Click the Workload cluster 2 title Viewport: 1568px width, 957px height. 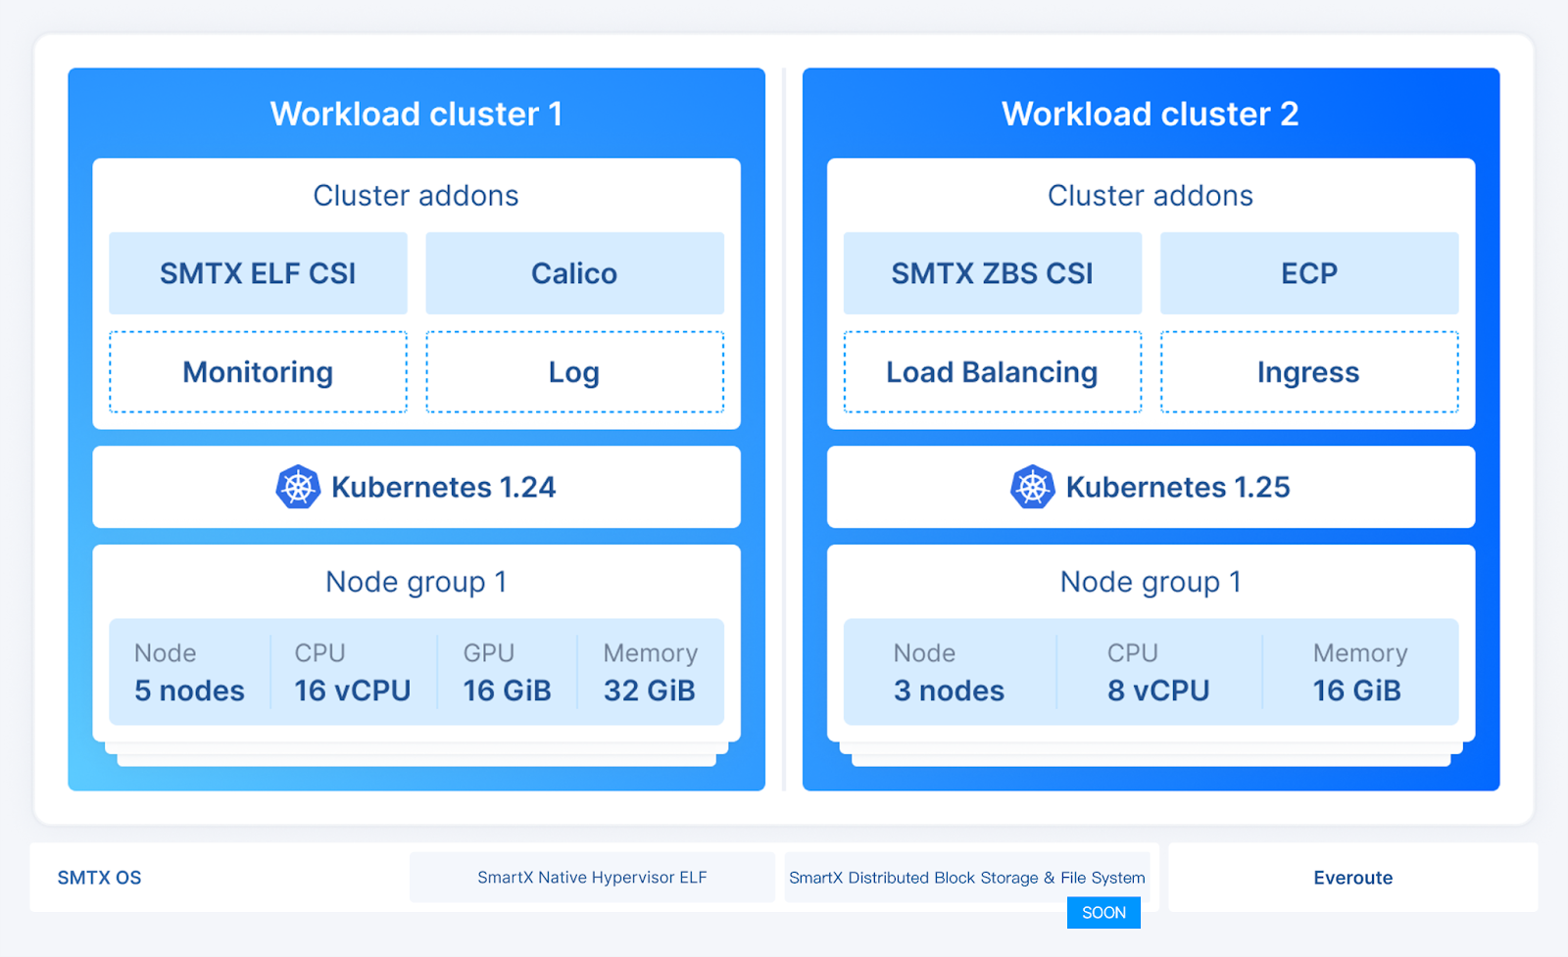(x=1151, y=114)
